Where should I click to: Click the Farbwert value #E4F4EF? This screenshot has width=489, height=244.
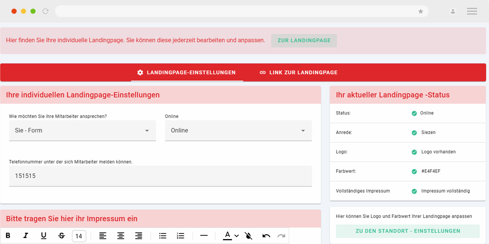click(431, 171)
